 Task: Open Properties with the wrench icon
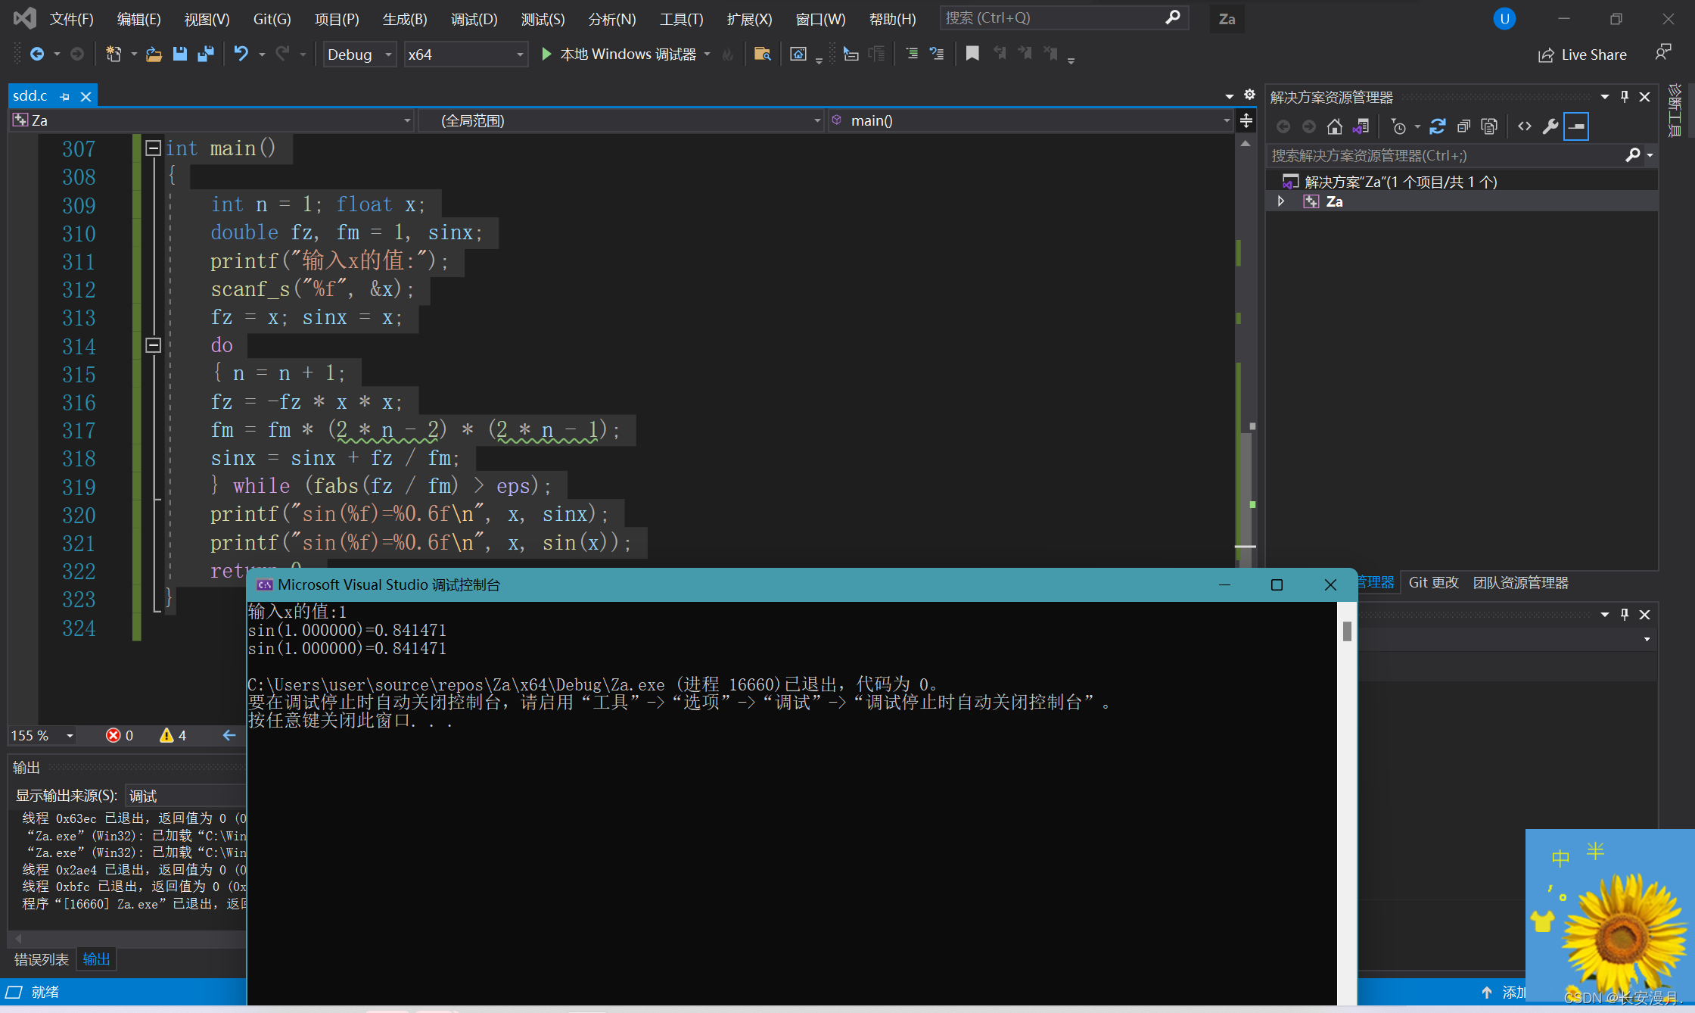point(1550,126)
